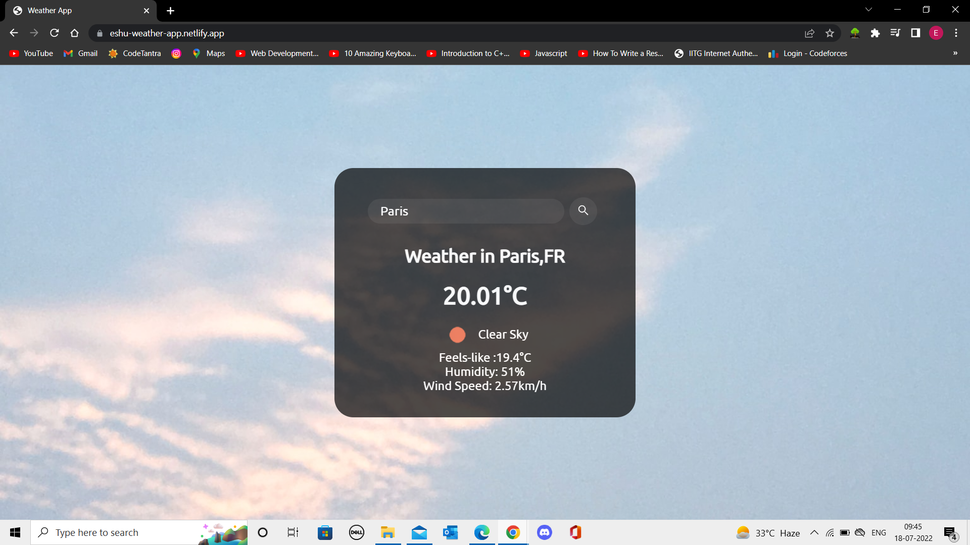This screenshot has width=970, height=545.
Task: Bookmark this page using the star icon
Action: (830, 33)
